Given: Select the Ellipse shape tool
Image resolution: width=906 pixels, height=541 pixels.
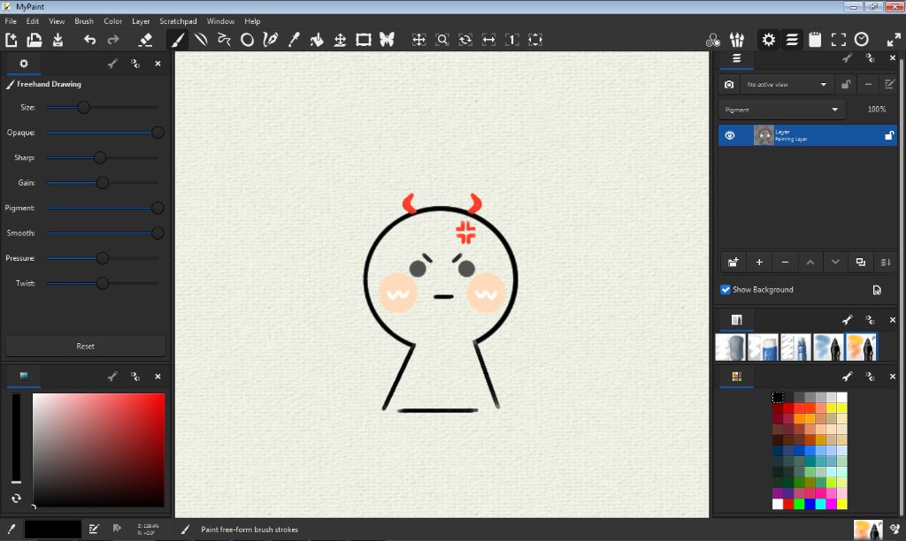Looking at the screenshot, I should click(248, 40).
